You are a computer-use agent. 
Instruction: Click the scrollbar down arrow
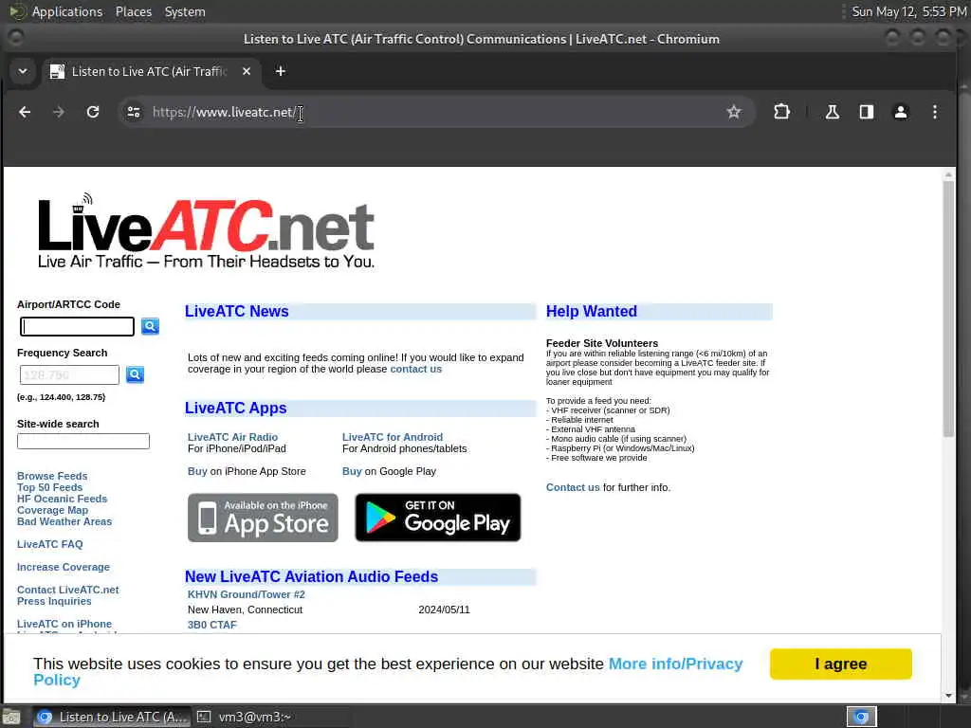[948, 696]
